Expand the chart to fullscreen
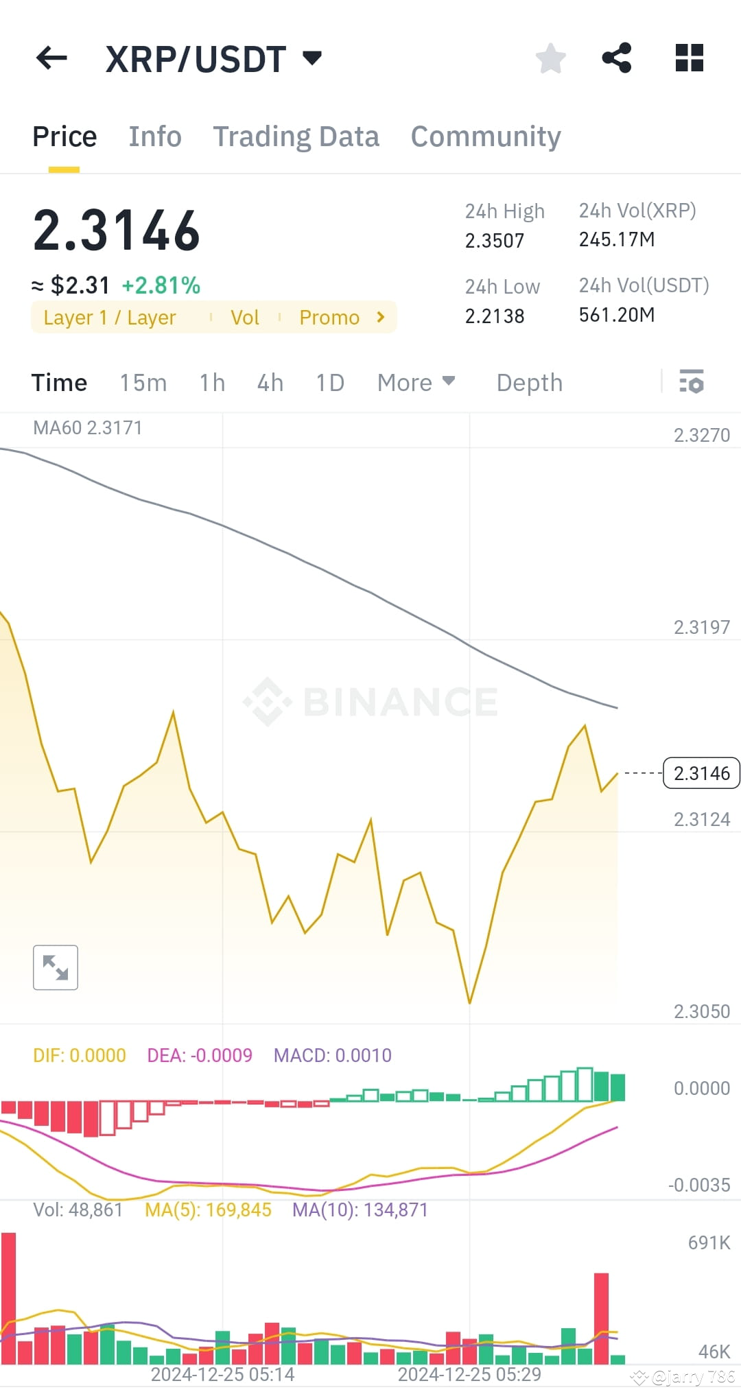The image size is (741, 1392). 55,967
